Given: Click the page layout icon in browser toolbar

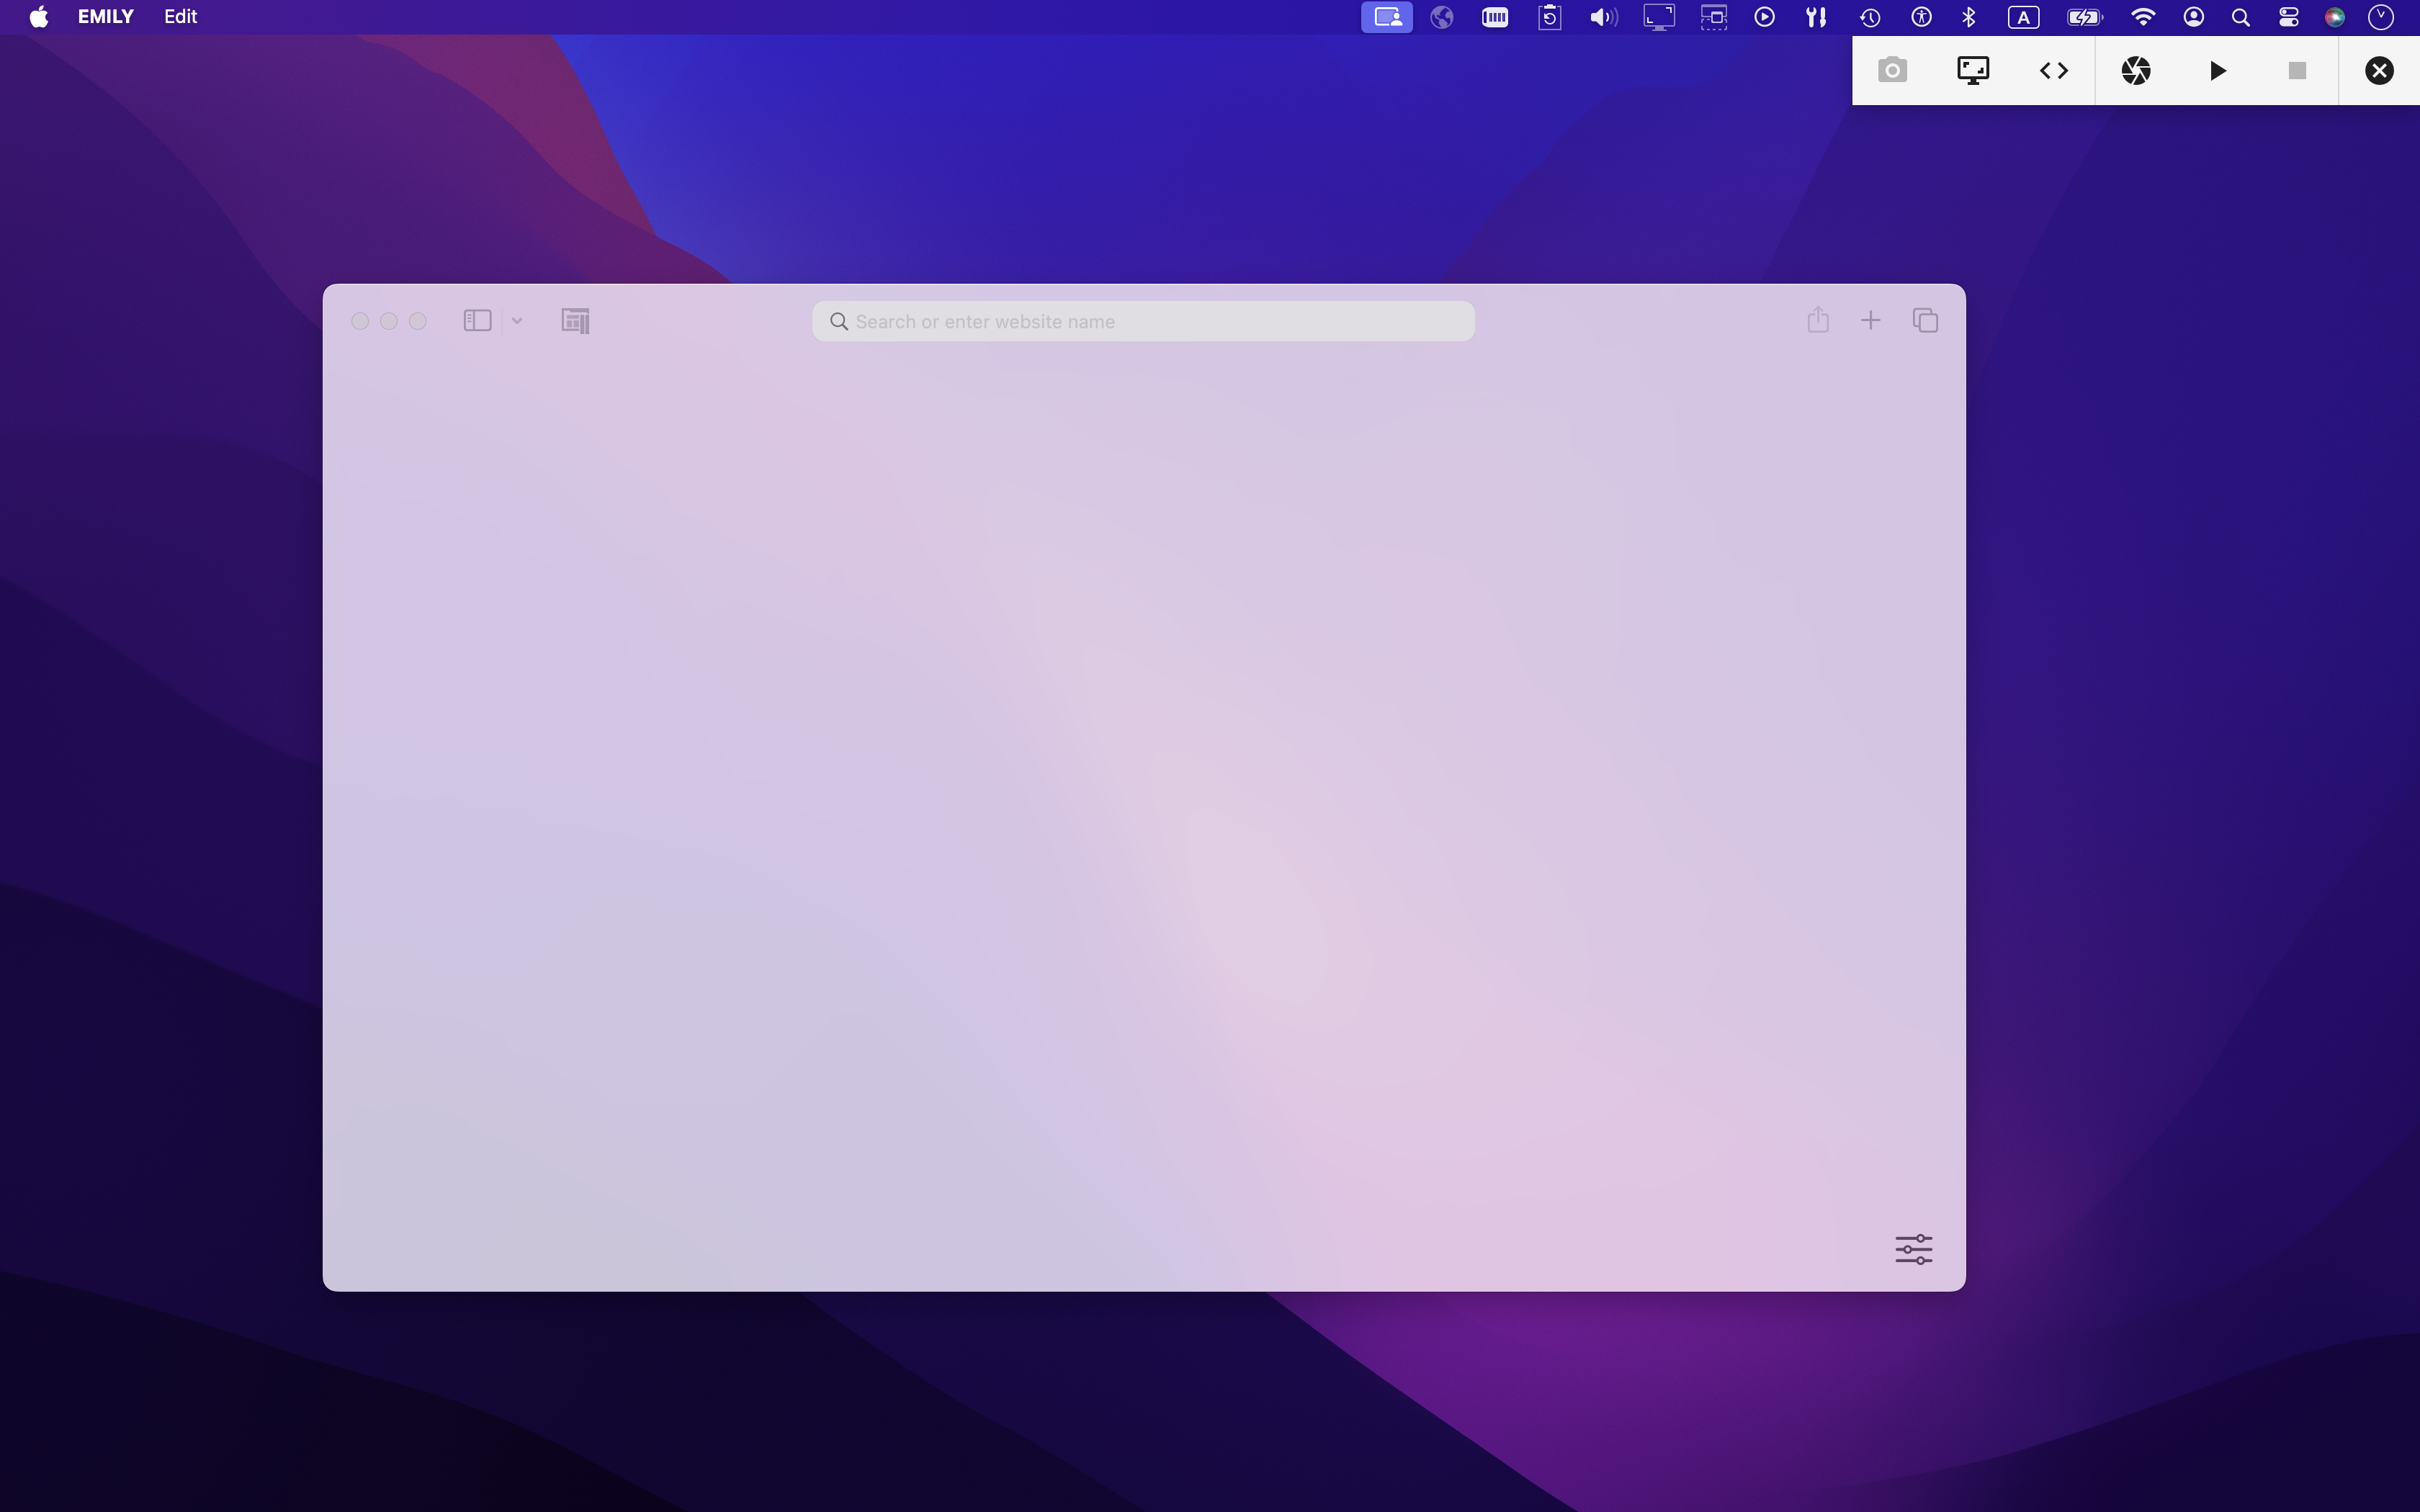Looking at the screenshot, I should click(576, 320).
